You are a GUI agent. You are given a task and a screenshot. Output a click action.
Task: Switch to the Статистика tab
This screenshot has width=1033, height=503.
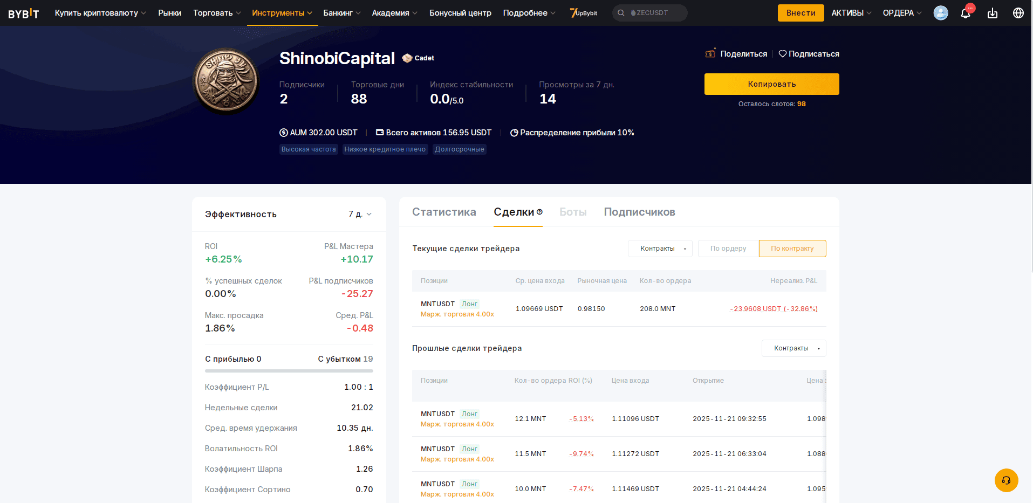tap(444, 212)
